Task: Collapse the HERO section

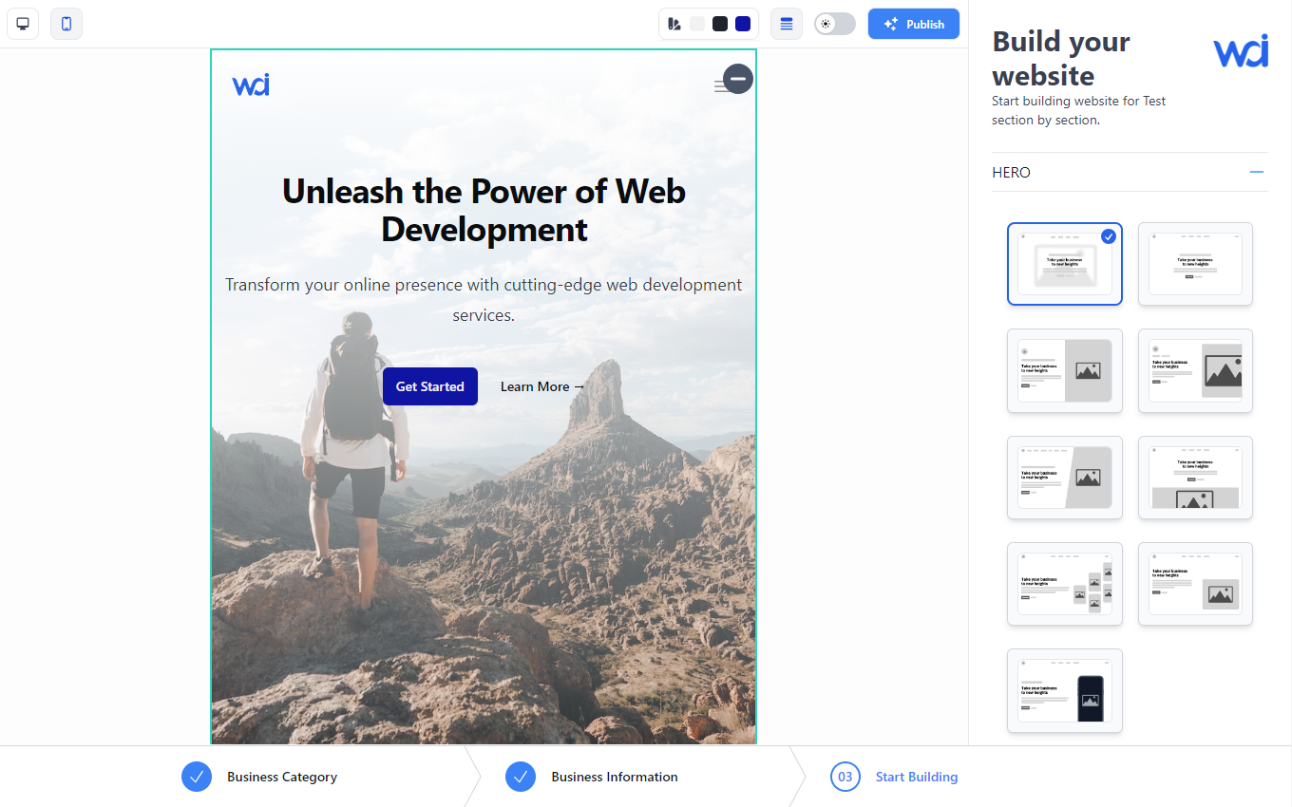Action: 1257,172
